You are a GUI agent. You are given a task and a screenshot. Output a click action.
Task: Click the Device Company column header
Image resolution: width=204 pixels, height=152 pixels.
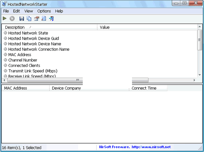click(89, 88)
